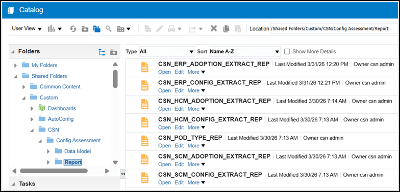Enable the Show More Details checkbox
Viewport: 400px width, 192px height.
tap(287, 52)
